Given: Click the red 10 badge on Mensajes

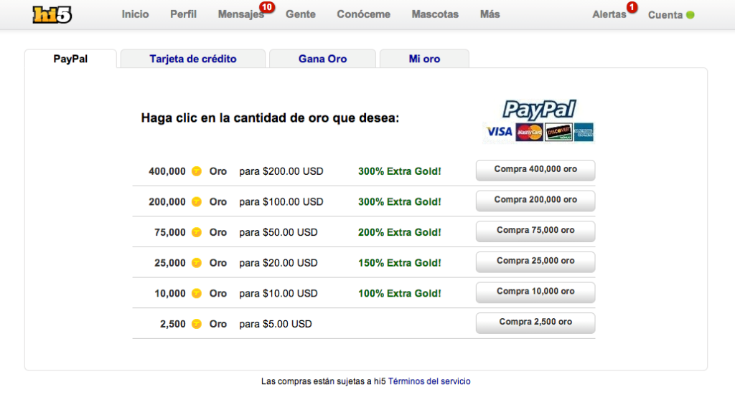Looking at the screenshot, I should 267,7.
